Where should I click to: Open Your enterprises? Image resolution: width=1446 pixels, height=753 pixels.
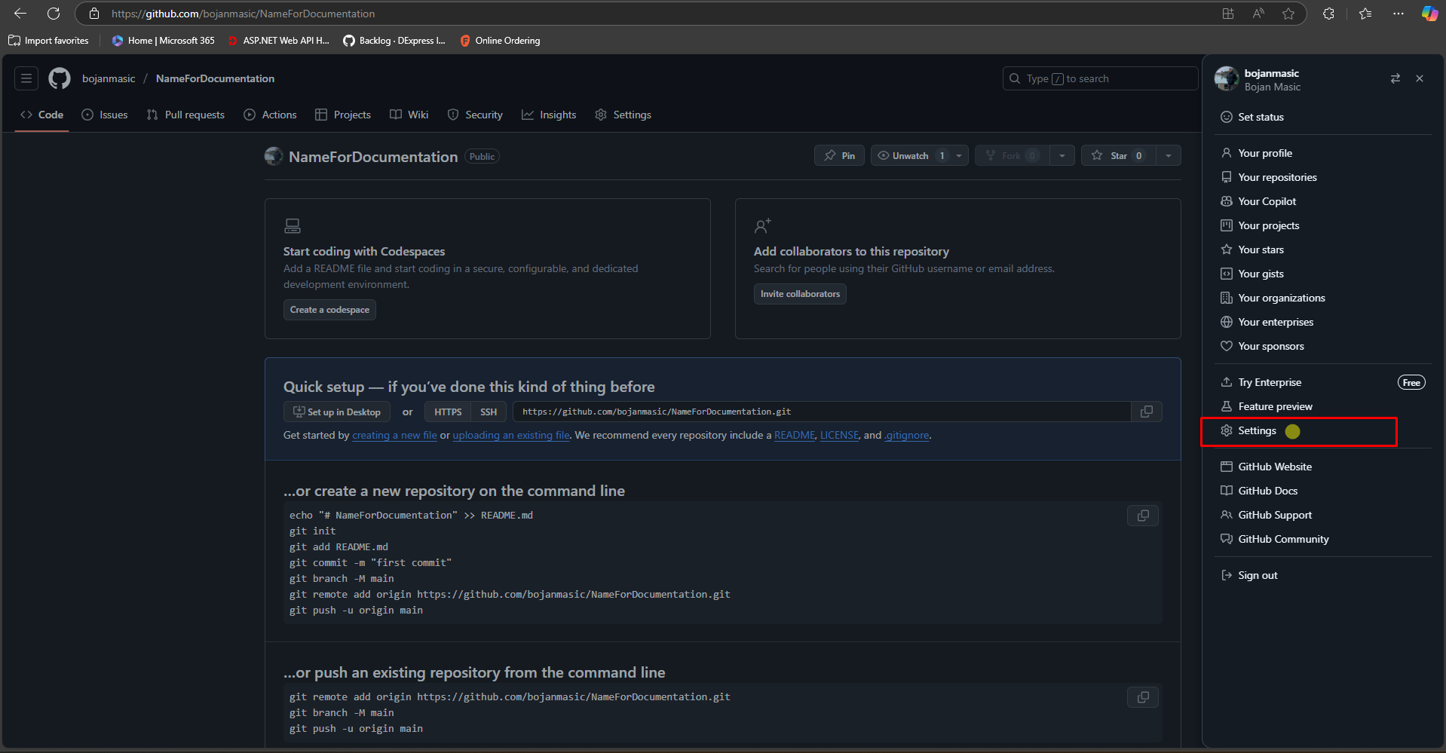coord(1323,322)
